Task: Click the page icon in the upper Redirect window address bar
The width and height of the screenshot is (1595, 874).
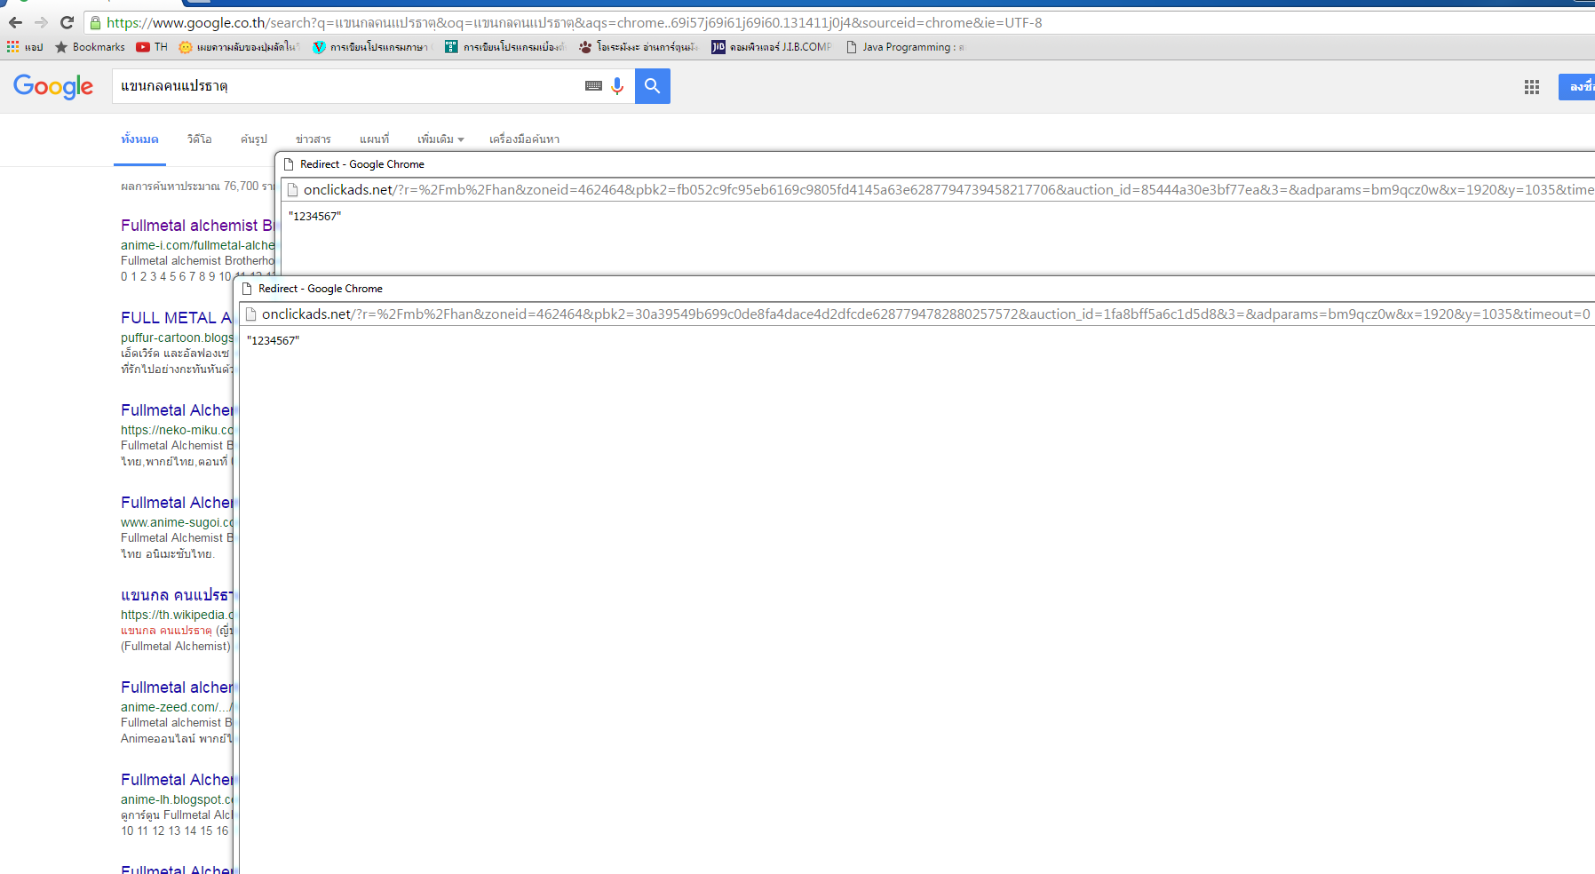Action: 292,189
